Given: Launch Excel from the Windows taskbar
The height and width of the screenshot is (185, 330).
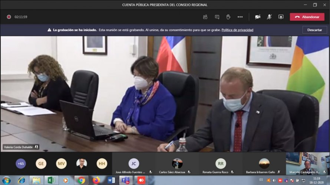Looking at the screenshot, I should point(51,180).
